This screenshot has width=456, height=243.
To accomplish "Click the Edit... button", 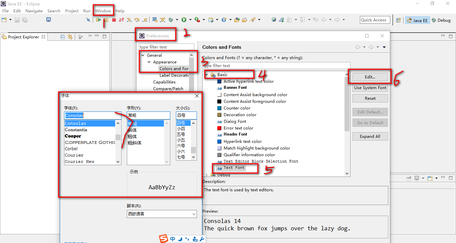I will tap(370, 77).
